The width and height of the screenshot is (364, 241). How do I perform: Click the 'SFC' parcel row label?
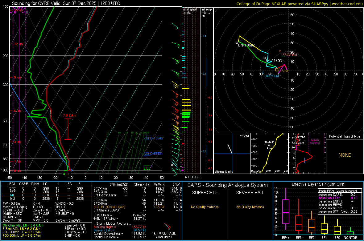(x=12, y=189)
